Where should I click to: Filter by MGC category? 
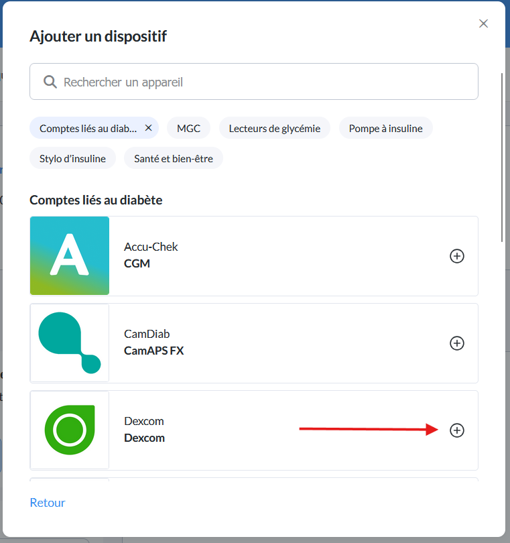click(x=188, y=129)
